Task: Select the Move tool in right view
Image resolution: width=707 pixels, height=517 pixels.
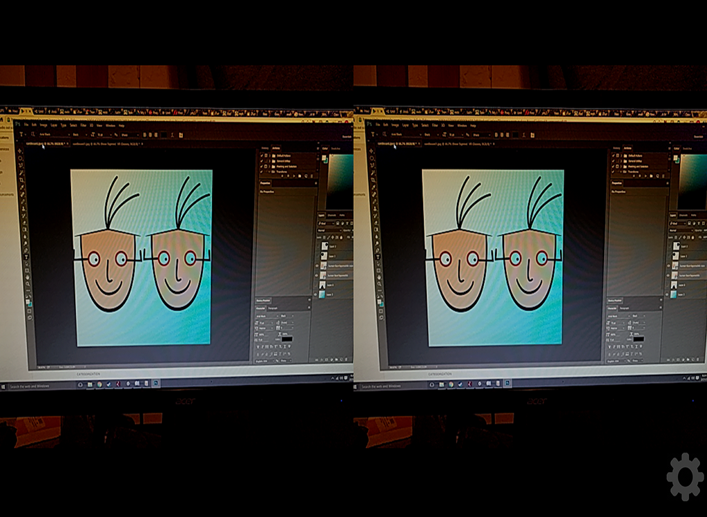Action: coord(371,151)
